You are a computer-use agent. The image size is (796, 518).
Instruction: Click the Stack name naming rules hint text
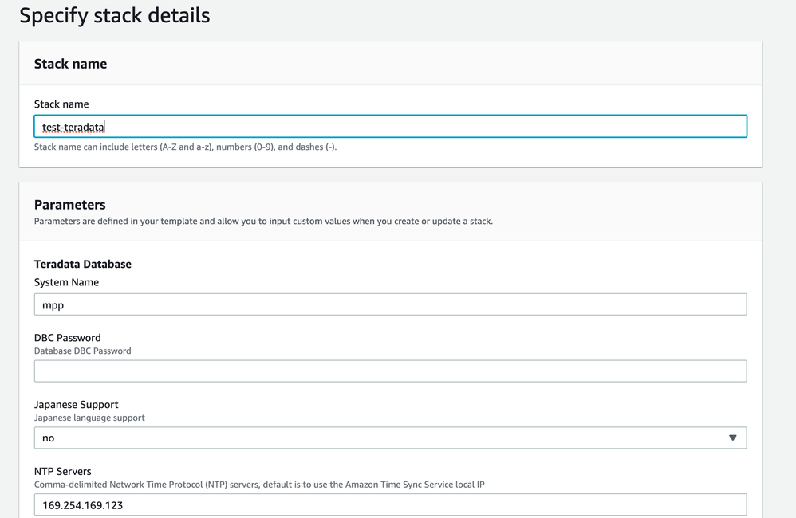(184, 147)
